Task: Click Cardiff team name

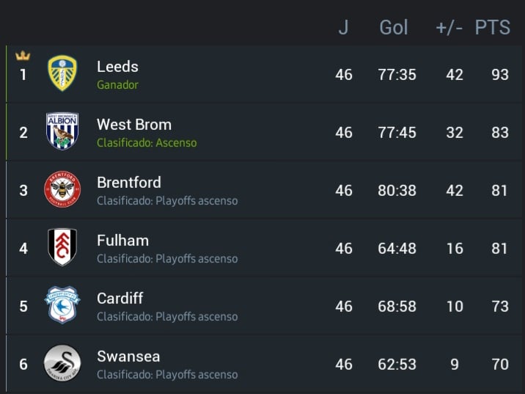Action: coord(120,298)
